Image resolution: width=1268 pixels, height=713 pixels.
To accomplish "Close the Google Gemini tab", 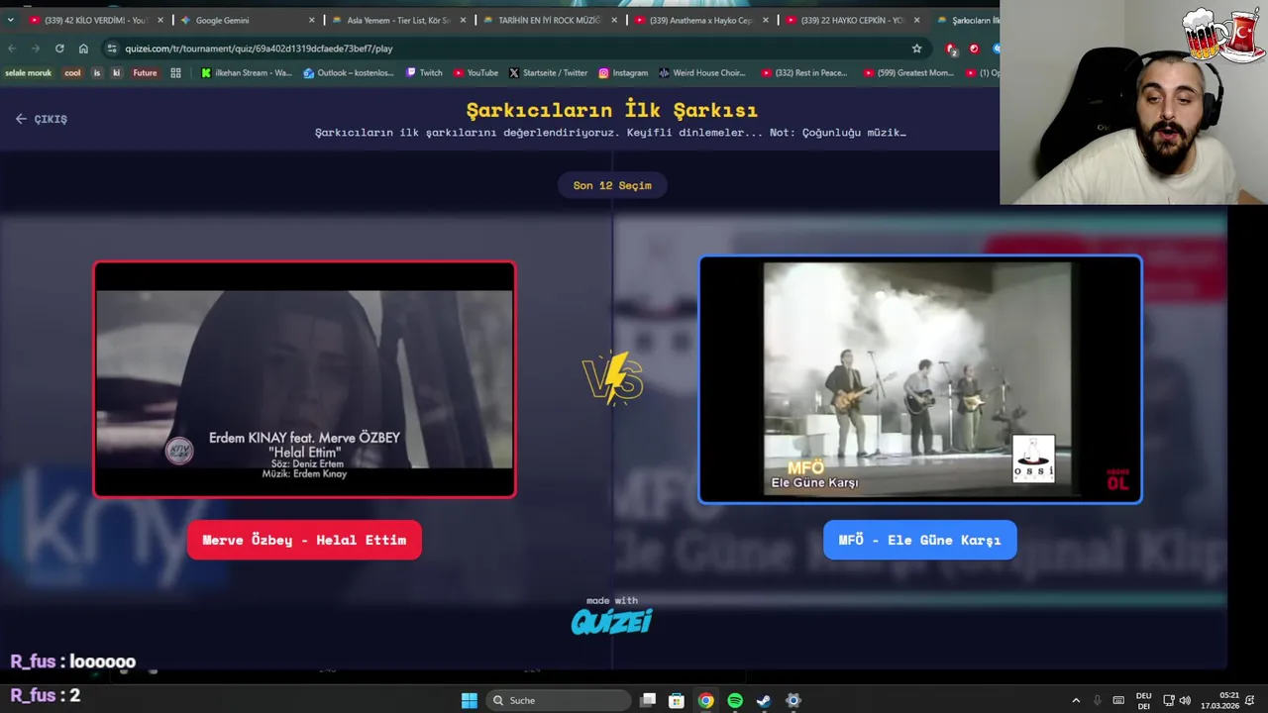I will pos(312,20).
